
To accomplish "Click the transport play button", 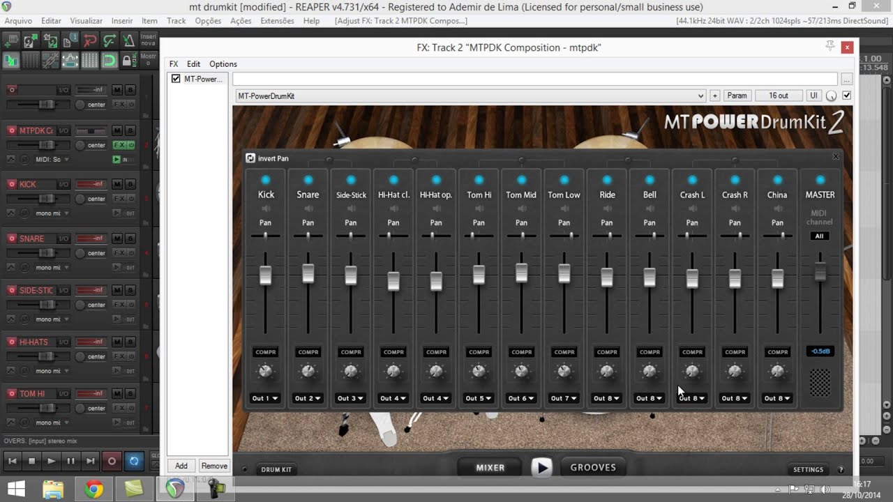I will pos(51,461).
